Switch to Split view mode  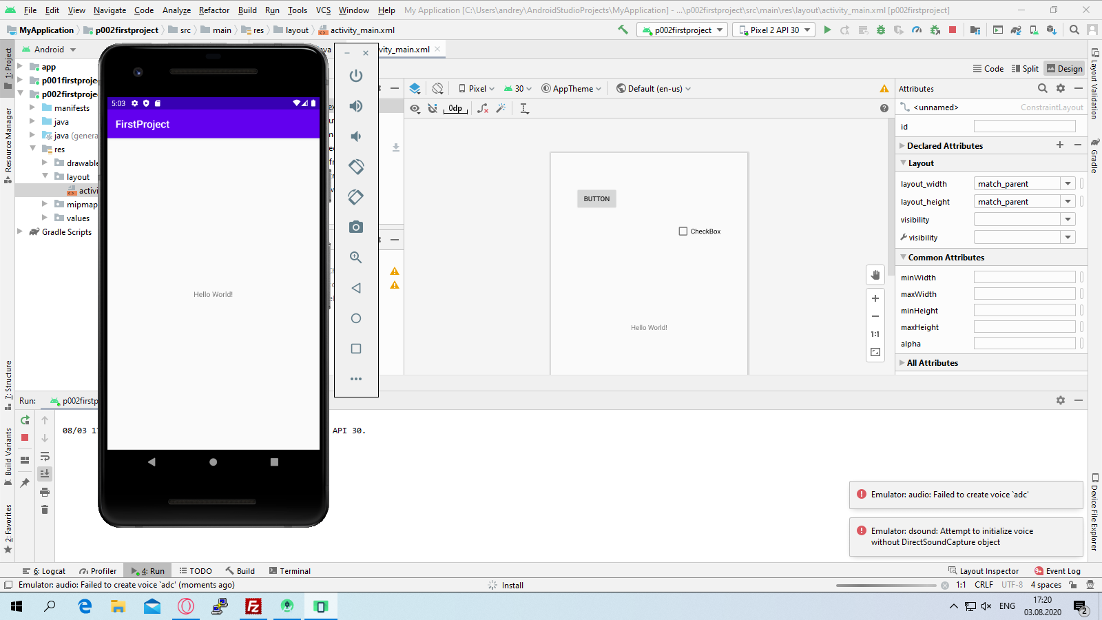[1025, 68]
